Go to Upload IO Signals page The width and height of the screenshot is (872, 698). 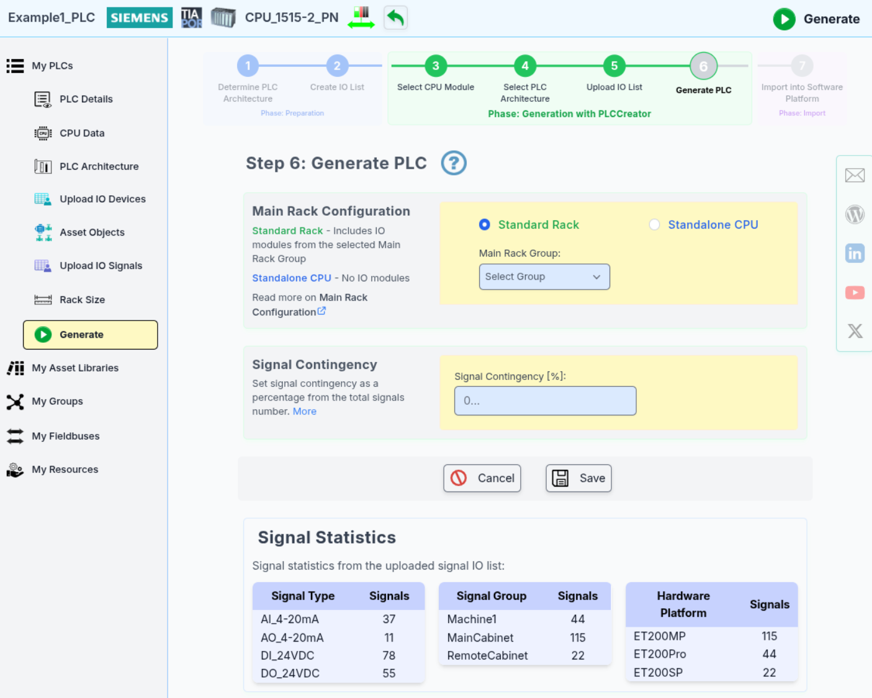point(101,266)
